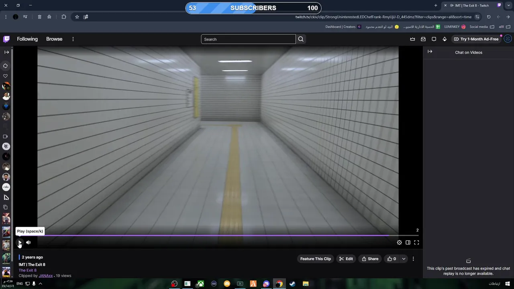Open the Dashboard | Creators bookmark
Screen dimensions: 514x289
point(343,27)
